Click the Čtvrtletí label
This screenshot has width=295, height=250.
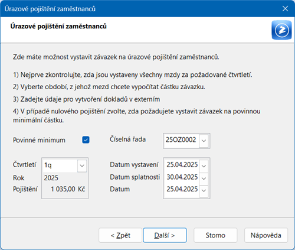point(24,164)
